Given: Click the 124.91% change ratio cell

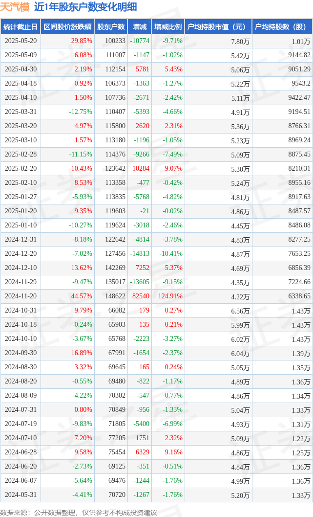Looking at the screenshot, I should click(x=170, y=296).
